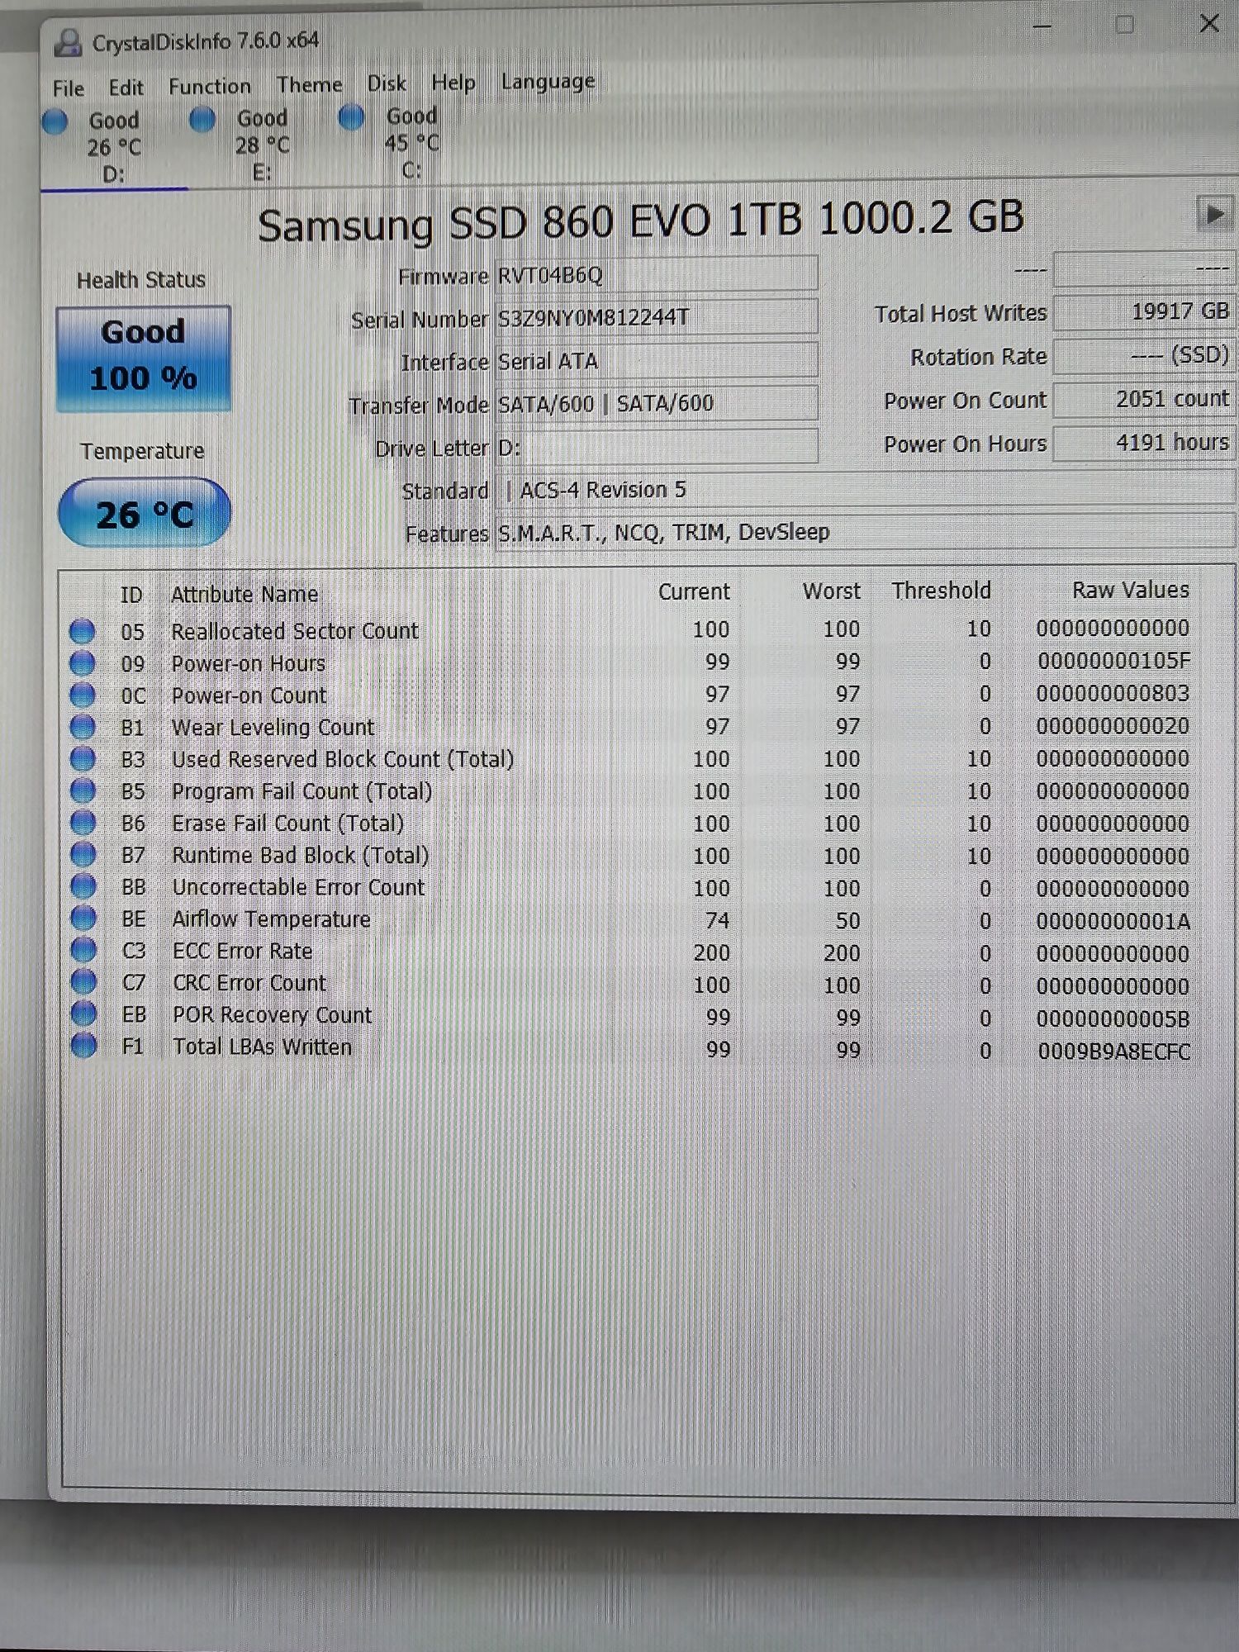Image resolution: width=1239 pixels, height=1652 pixels.
Task: Click raw value 0009B9A8ECFC
Action: pyautogui.click(x=1114, y=1051)
